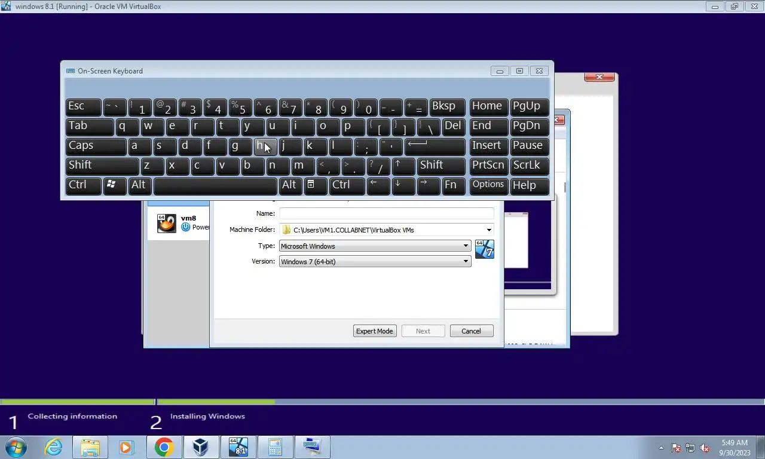
Task: Click the Esc key on the On-Screen Keyboard
Action: tap(83, 107)
